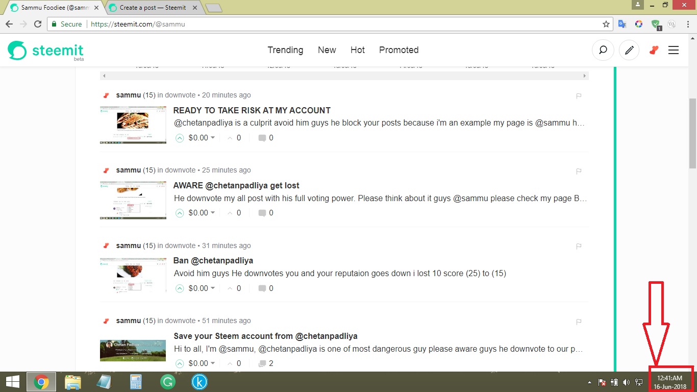
Task: Click the Google Translate extension icon
Action: click(x=622, y=24)
